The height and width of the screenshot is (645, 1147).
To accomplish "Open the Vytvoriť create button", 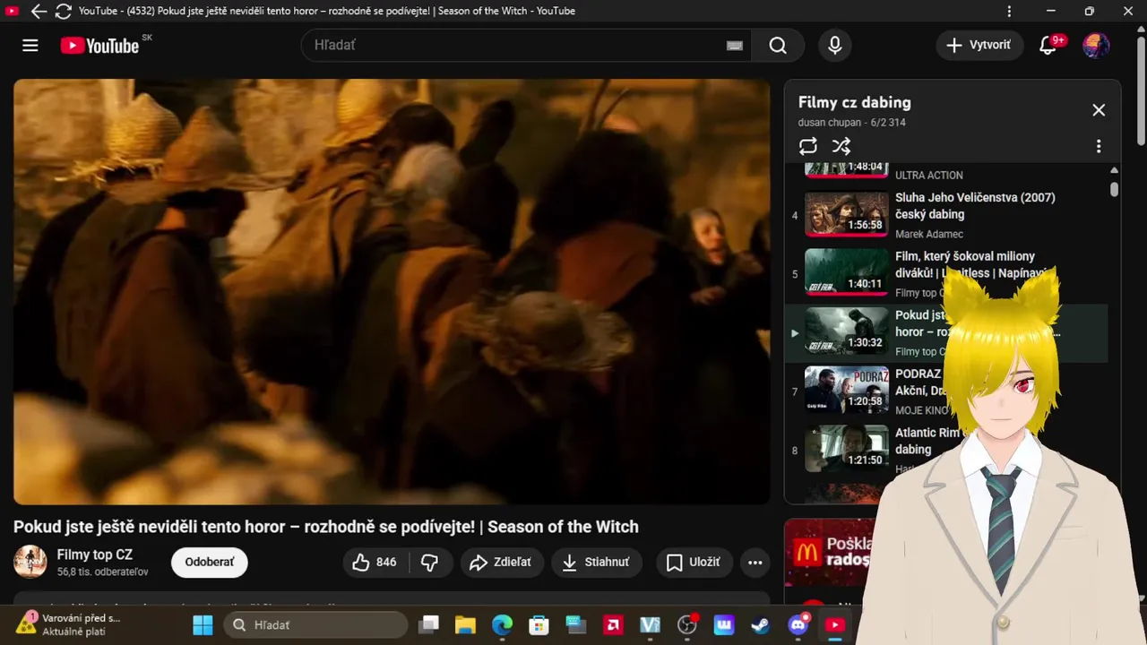I will pos(979,45).
